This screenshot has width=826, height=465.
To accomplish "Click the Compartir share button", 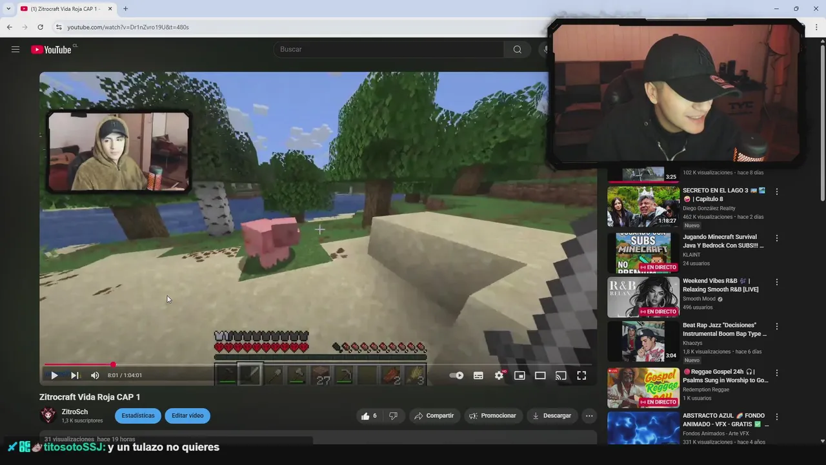I will click(434, 416).
